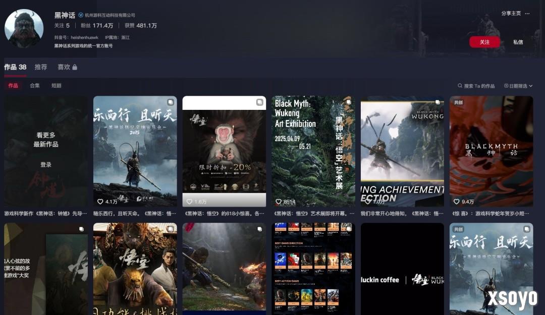
Task: Click the caption 游戏科学新作《黑神话：钟馗》先导
Action: tap(45, 213)
